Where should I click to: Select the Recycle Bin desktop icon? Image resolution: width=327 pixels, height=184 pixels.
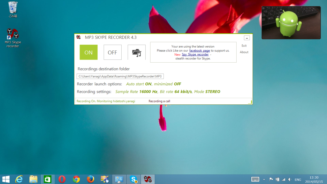pos(13,9)
